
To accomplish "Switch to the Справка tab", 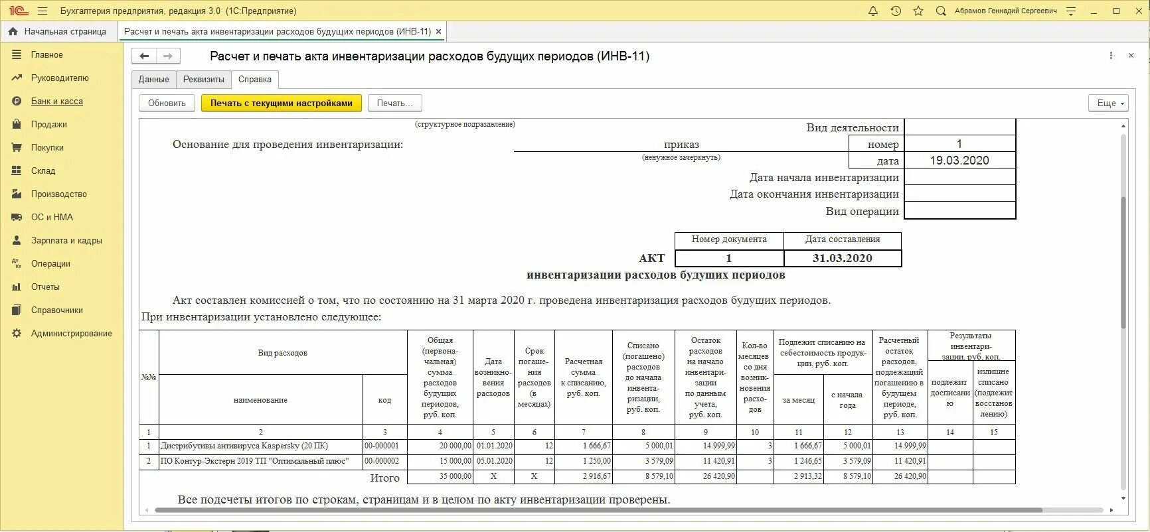I will (x=255, y=79).
